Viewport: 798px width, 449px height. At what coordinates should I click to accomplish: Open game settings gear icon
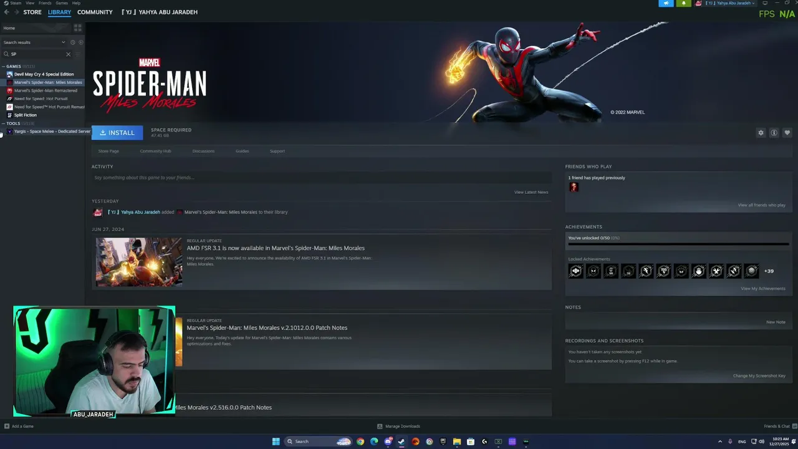[x=761, y=133]
